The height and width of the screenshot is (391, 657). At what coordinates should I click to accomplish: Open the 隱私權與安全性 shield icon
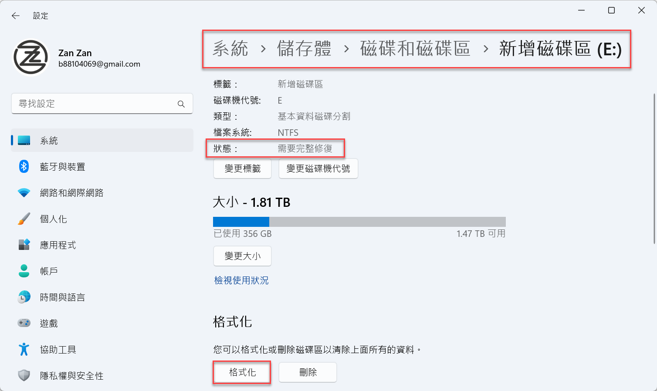tap(24, 375)
